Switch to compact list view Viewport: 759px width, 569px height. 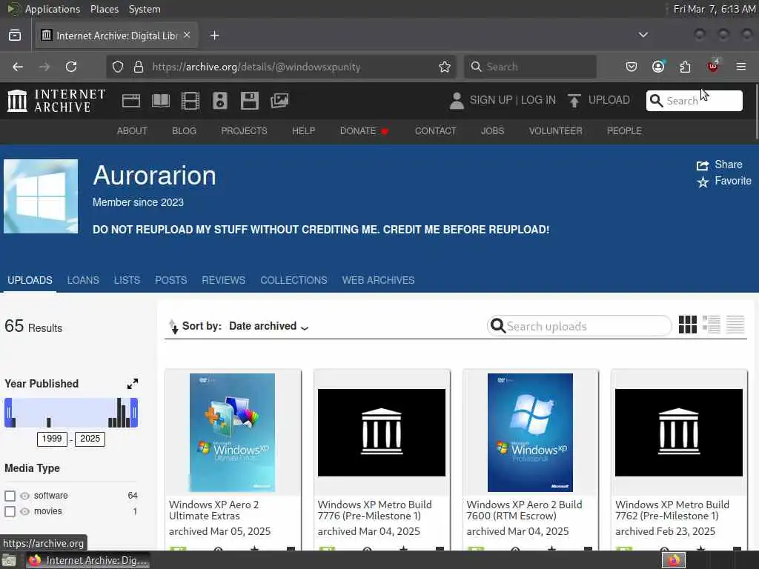(x=735, y=325)
